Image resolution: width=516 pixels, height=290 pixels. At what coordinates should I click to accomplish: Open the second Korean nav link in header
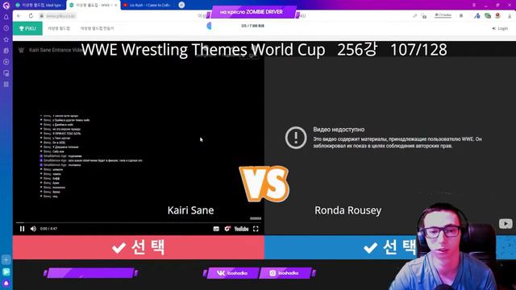[x=97, y=29]
